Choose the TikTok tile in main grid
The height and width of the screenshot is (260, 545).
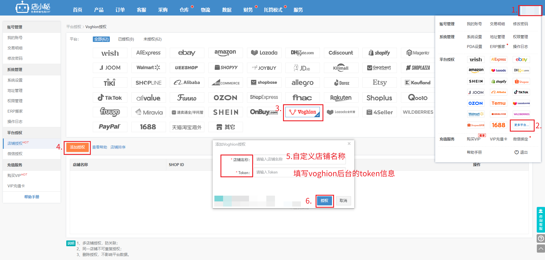coord(110,98)
